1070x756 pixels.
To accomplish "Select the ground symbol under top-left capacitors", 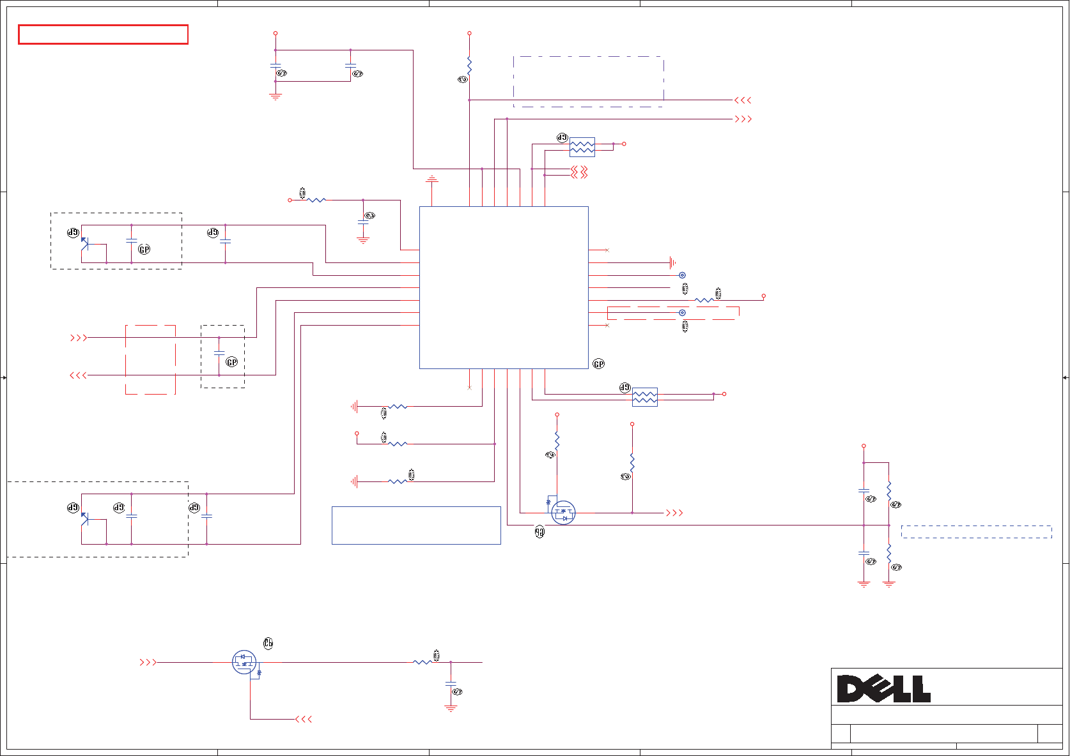I will coord(275,97).
